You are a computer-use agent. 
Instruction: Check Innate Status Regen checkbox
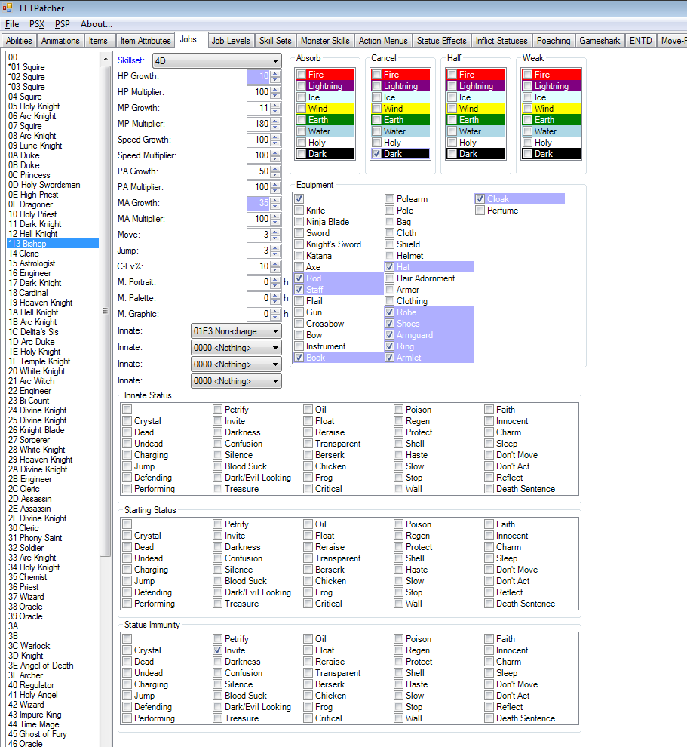point(398,421)
